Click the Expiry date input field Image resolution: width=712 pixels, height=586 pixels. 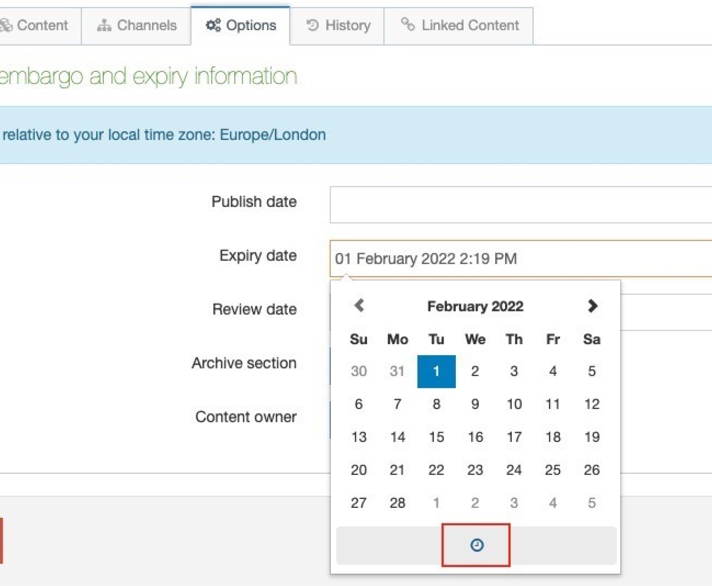pos(521,258)
